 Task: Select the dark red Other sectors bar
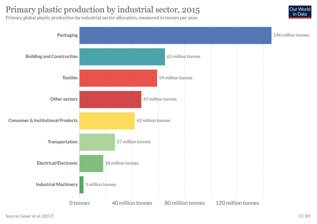pos(110,99)
